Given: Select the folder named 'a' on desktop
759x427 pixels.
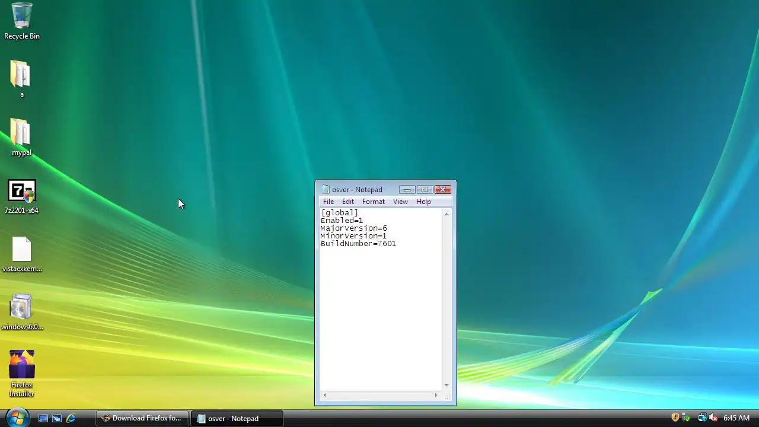Looking at the screenshot, I should tap(21, 79).
